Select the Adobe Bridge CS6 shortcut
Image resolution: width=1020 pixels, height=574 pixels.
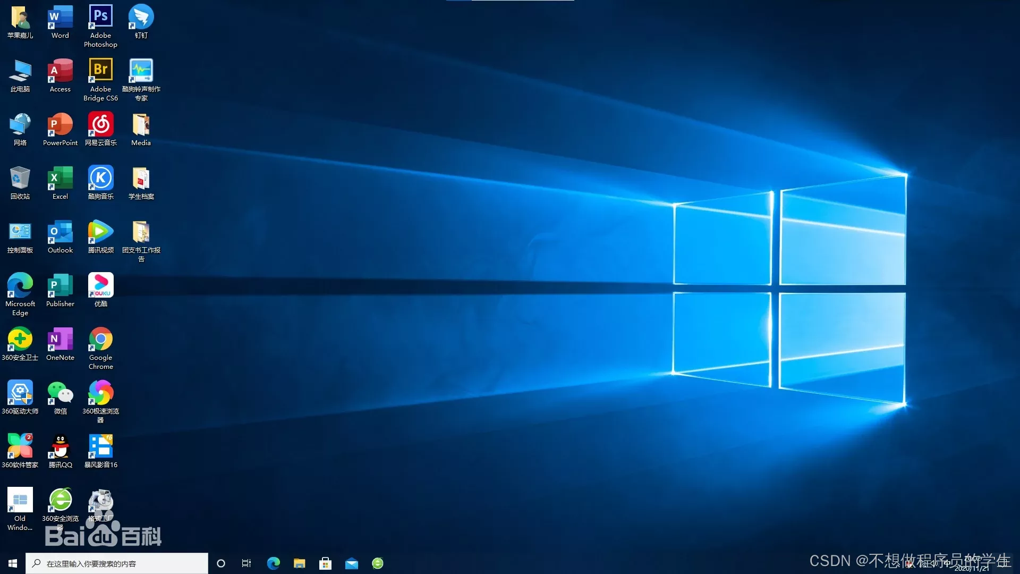coord(100,71)
